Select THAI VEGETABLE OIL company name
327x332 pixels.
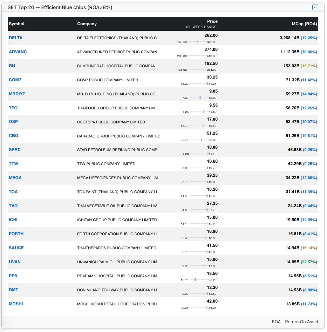pyautogui.click(x=119, y=206)
